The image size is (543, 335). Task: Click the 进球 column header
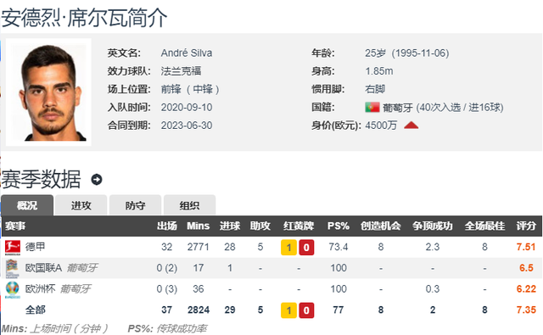230,226
